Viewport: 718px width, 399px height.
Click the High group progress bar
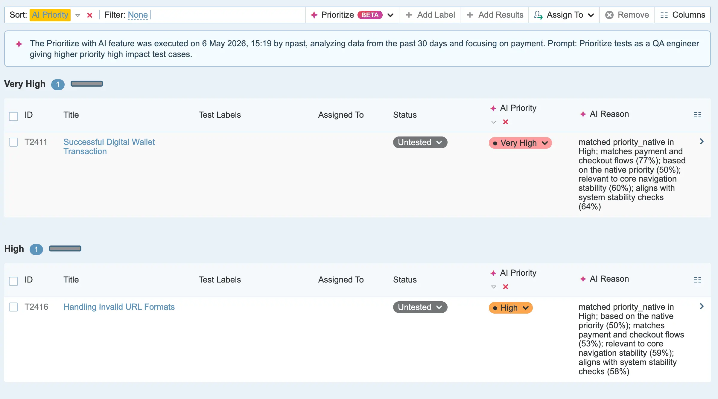pyautogui.click(x=65, y=249)
